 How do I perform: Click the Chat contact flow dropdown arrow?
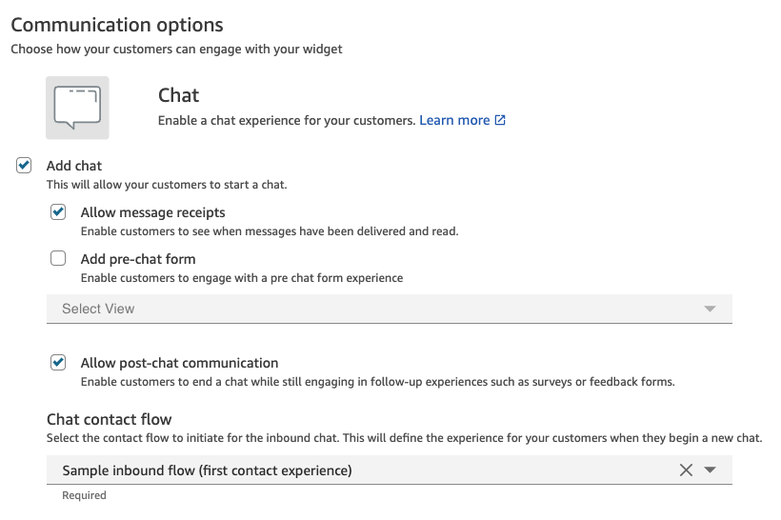[710, 470]
